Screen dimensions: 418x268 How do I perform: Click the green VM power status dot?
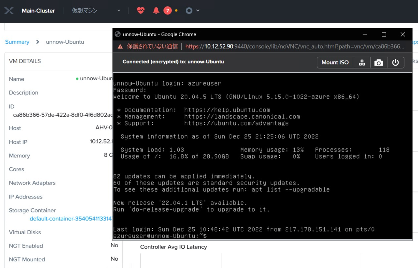click(77, 79)
